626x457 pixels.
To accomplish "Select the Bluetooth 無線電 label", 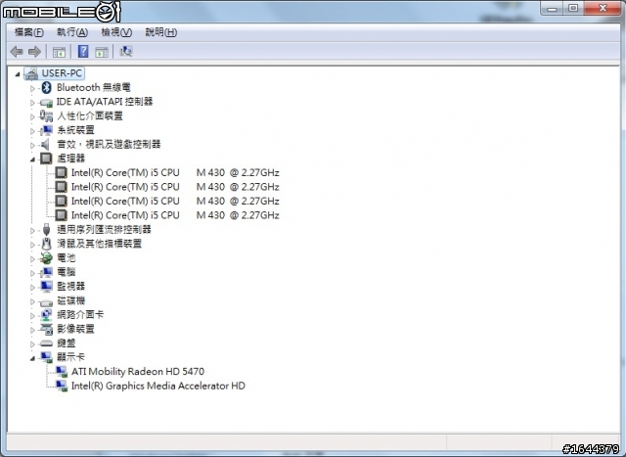I will [94, 87].
